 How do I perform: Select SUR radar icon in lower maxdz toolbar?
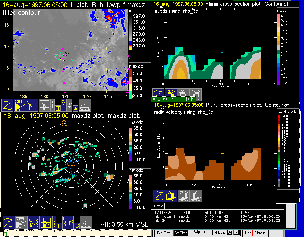(34, 223)
